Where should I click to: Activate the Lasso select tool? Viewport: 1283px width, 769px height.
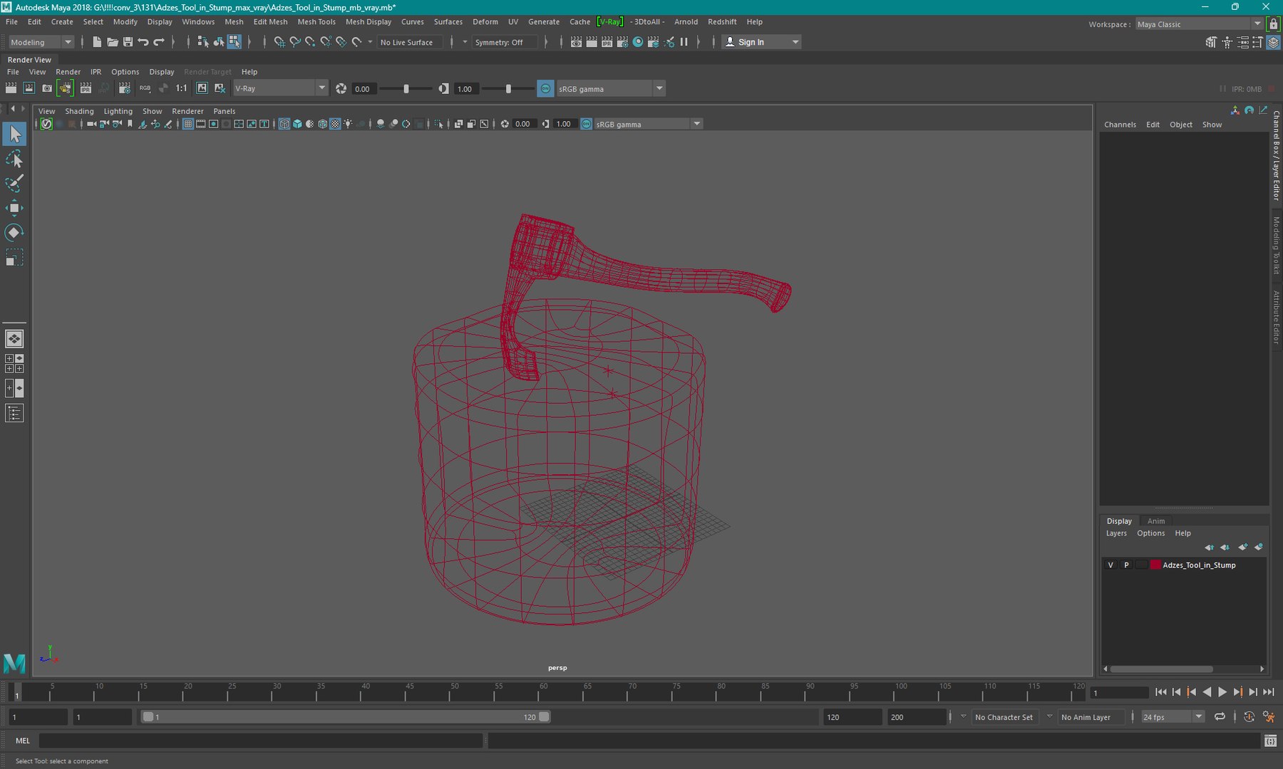click(x=14, y=159)
